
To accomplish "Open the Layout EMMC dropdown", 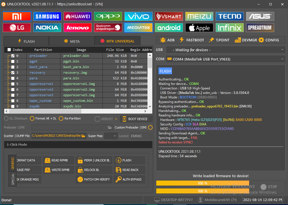I will pyautogui.click(x=141, y=136).
